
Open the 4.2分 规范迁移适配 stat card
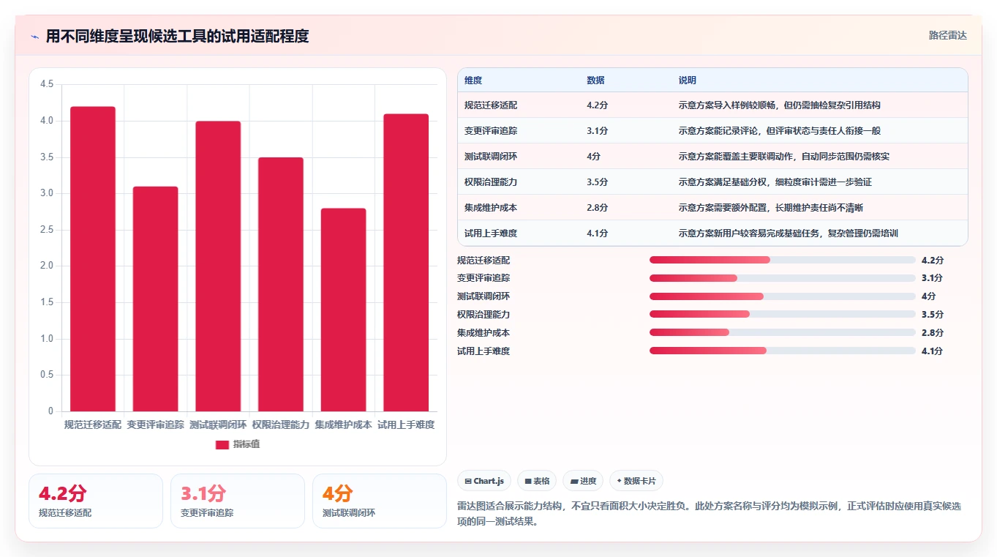tap(96, 501)
